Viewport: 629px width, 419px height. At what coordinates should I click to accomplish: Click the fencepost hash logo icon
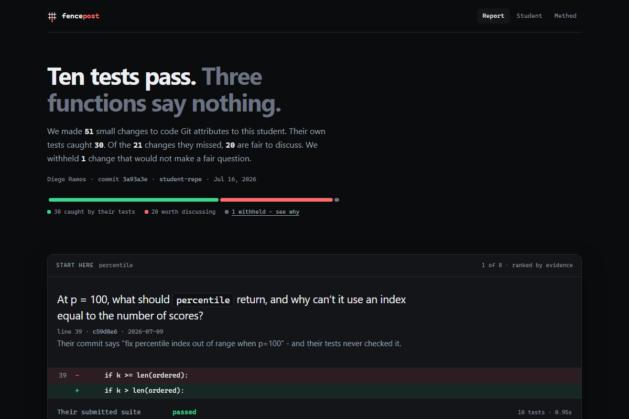[x=52, y=16]
